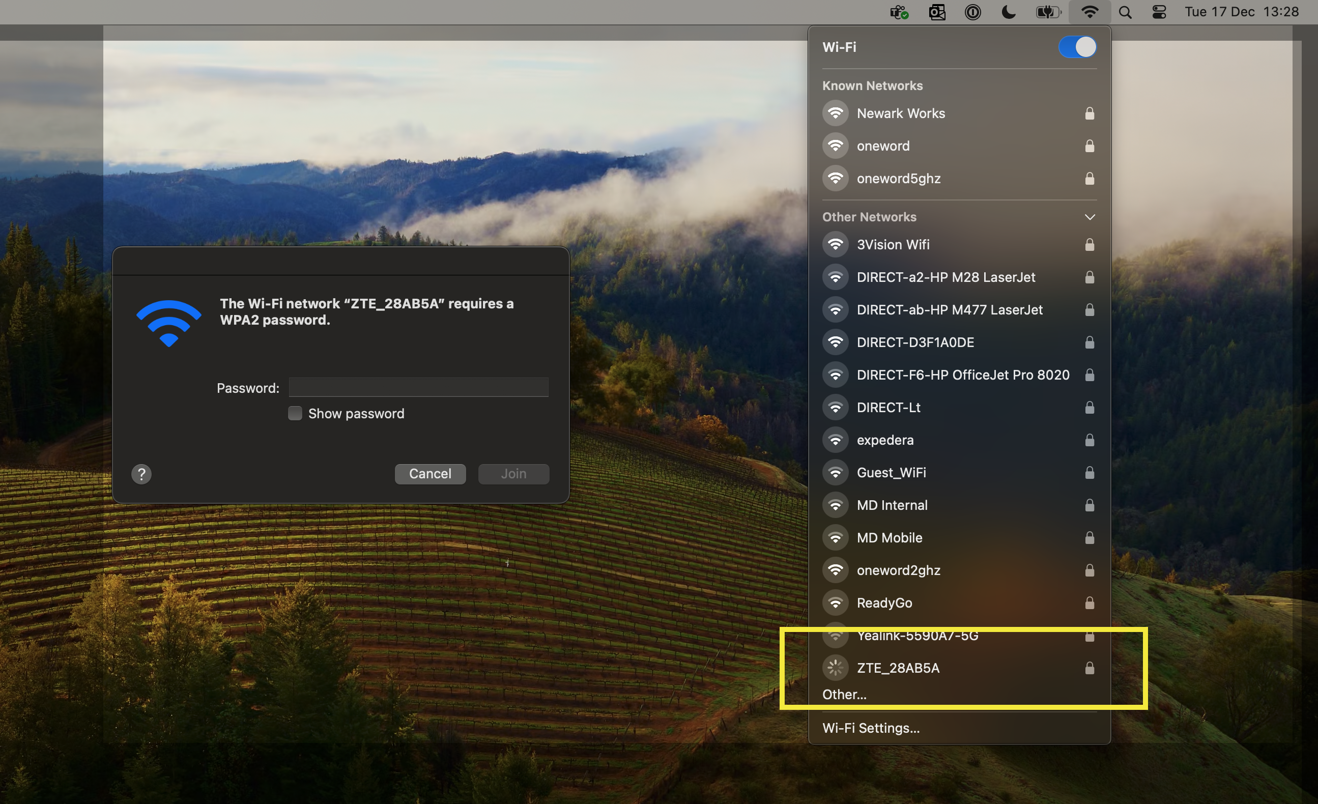This screenshot has height=804, width=1318.
Task: Open Spotlight search from the menu bar
Action: point(1125,12)
